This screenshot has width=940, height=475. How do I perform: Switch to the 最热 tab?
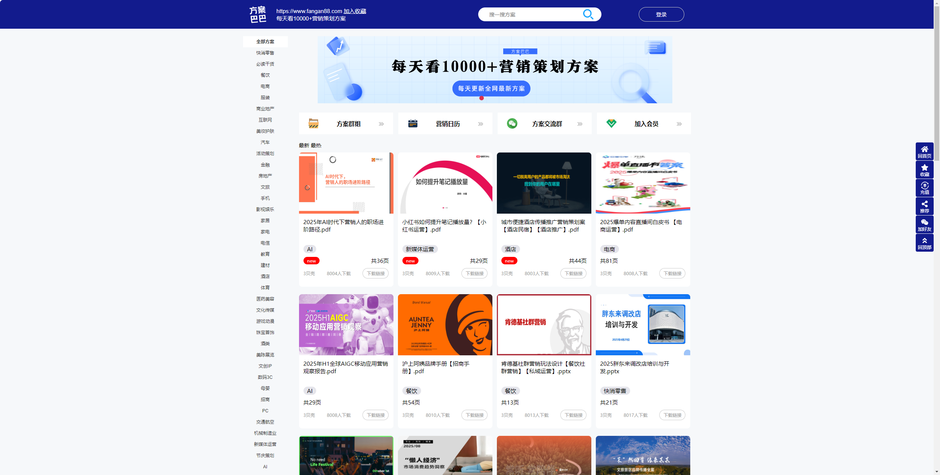317,145
